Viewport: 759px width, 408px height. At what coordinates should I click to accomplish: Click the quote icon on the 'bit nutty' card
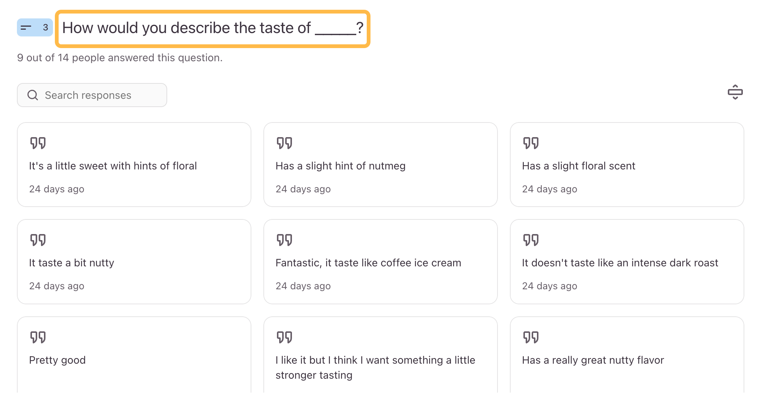click(38, 240)
